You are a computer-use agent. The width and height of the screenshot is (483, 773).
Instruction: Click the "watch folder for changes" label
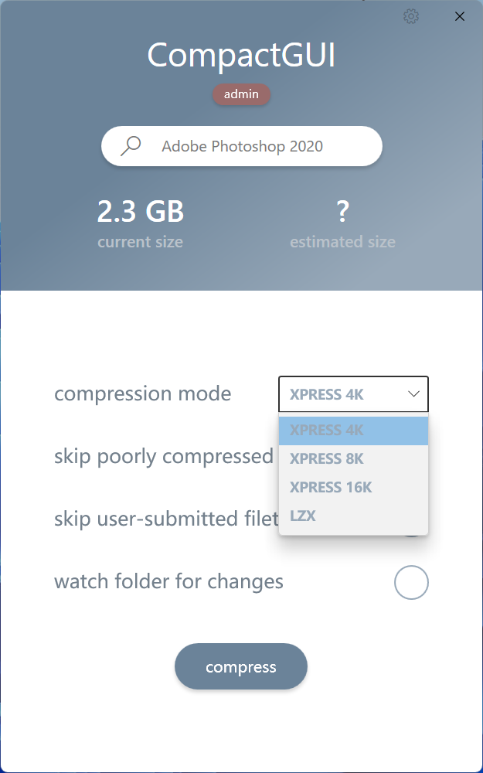tap(168, 581)
